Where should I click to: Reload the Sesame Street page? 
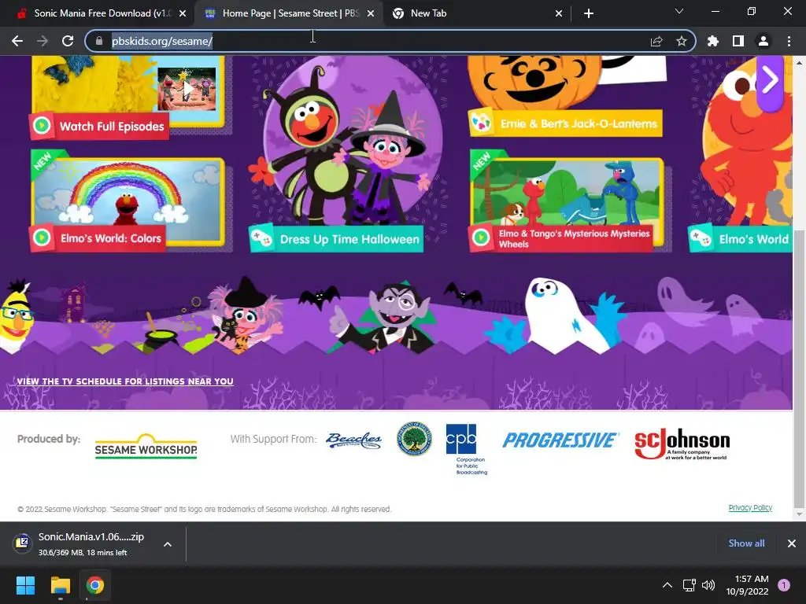pyautogui.click(x=68, y=41)
